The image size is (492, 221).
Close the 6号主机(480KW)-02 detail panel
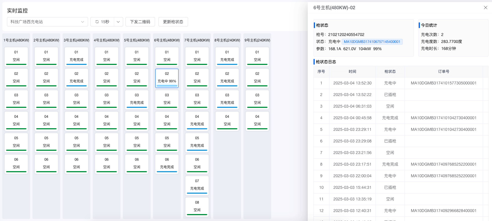486,8
